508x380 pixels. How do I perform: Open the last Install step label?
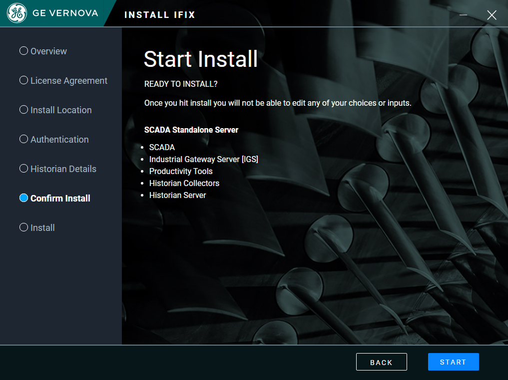point(42,228)
